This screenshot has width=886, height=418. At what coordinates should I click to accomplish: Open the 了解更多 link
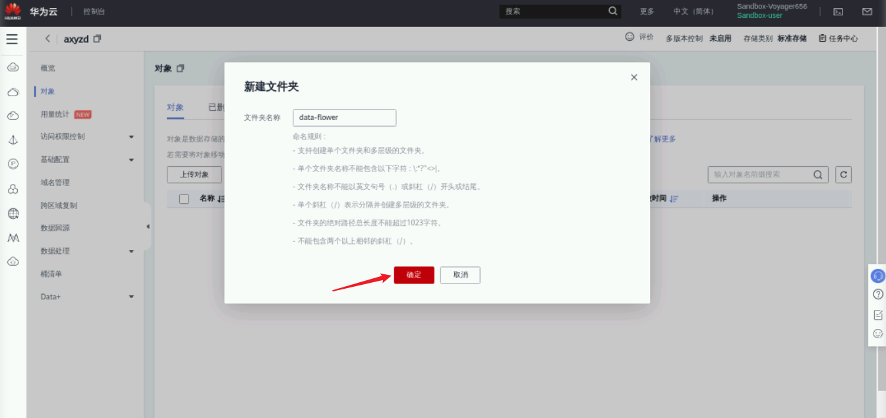point(661,139)
